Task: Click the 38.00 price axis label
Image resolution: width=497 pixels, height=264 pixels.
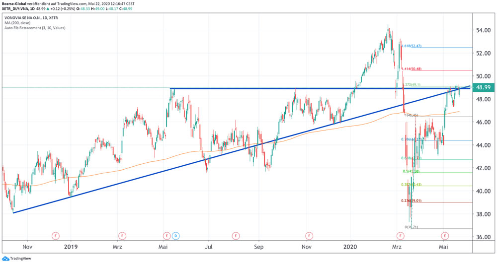Action: 483,214
